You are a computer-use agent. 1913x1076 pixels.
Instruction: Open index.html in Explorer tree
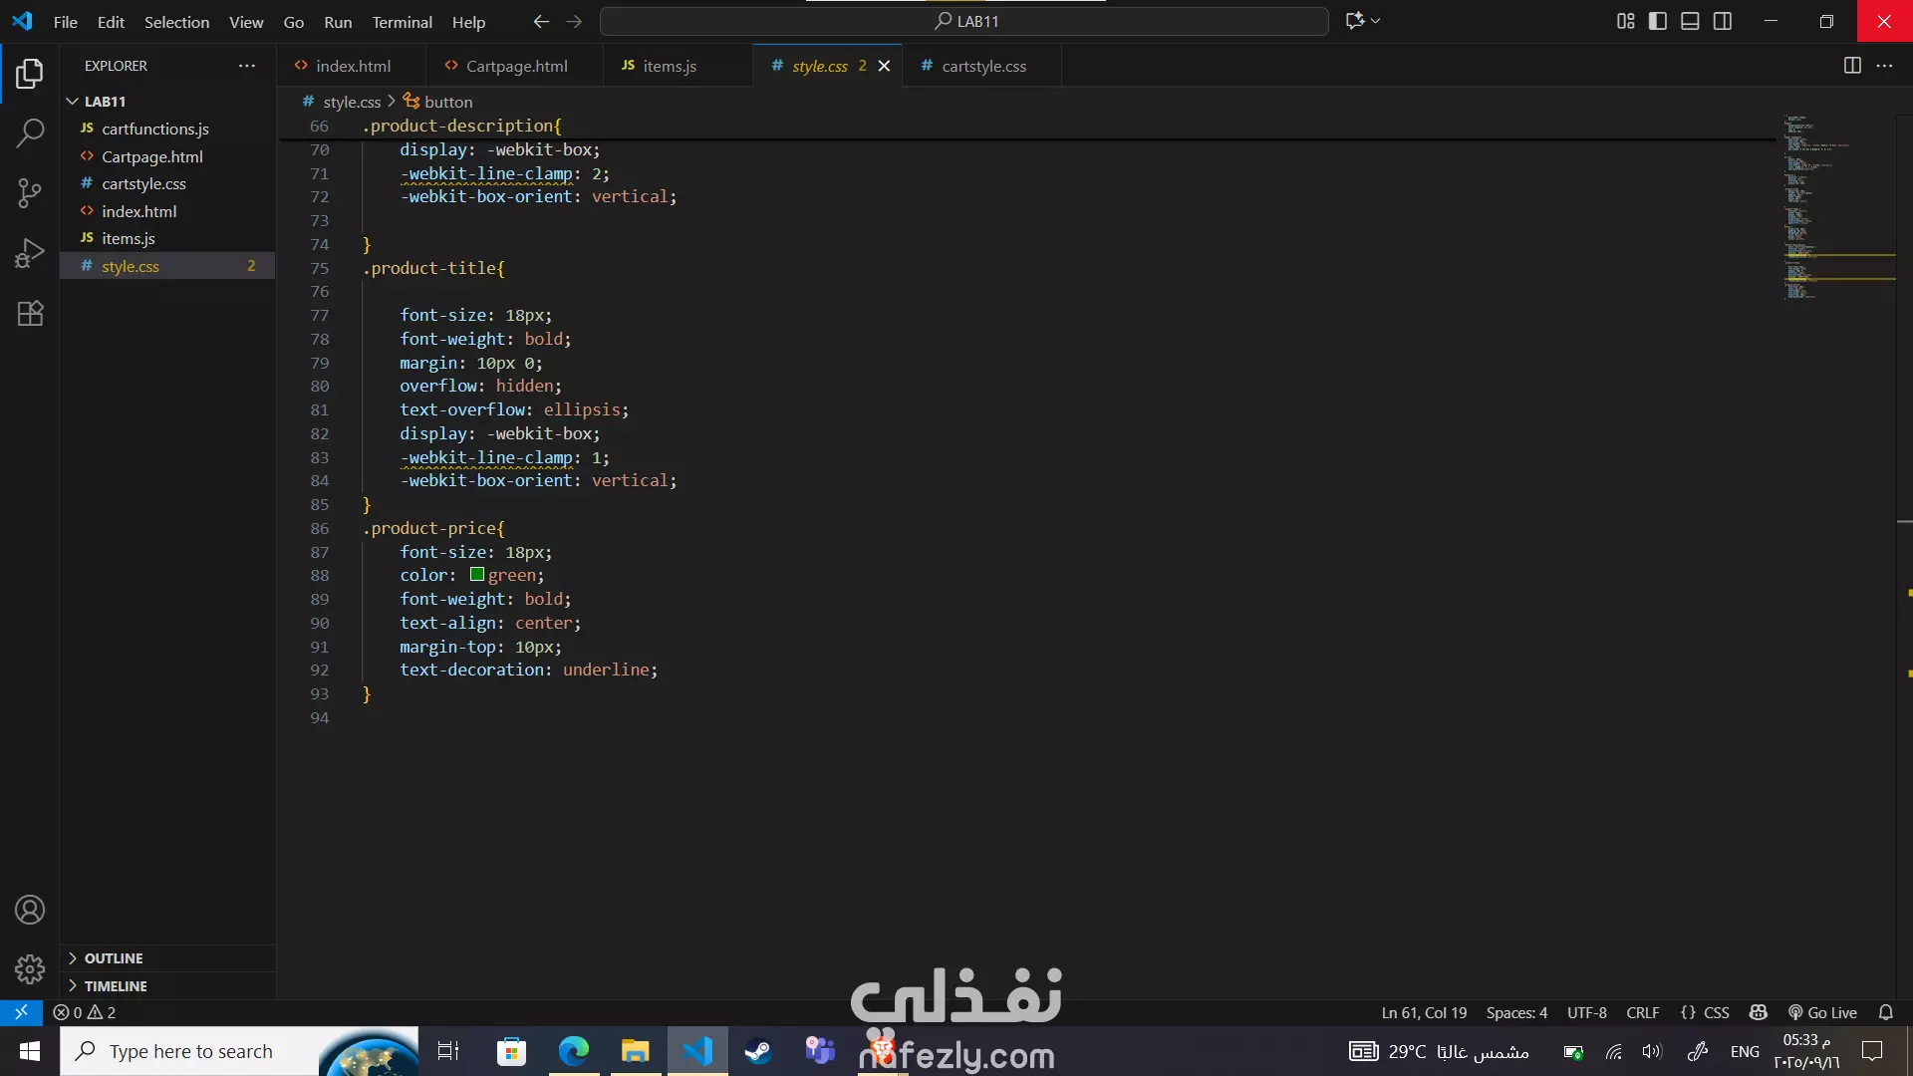tap(167, 211)
